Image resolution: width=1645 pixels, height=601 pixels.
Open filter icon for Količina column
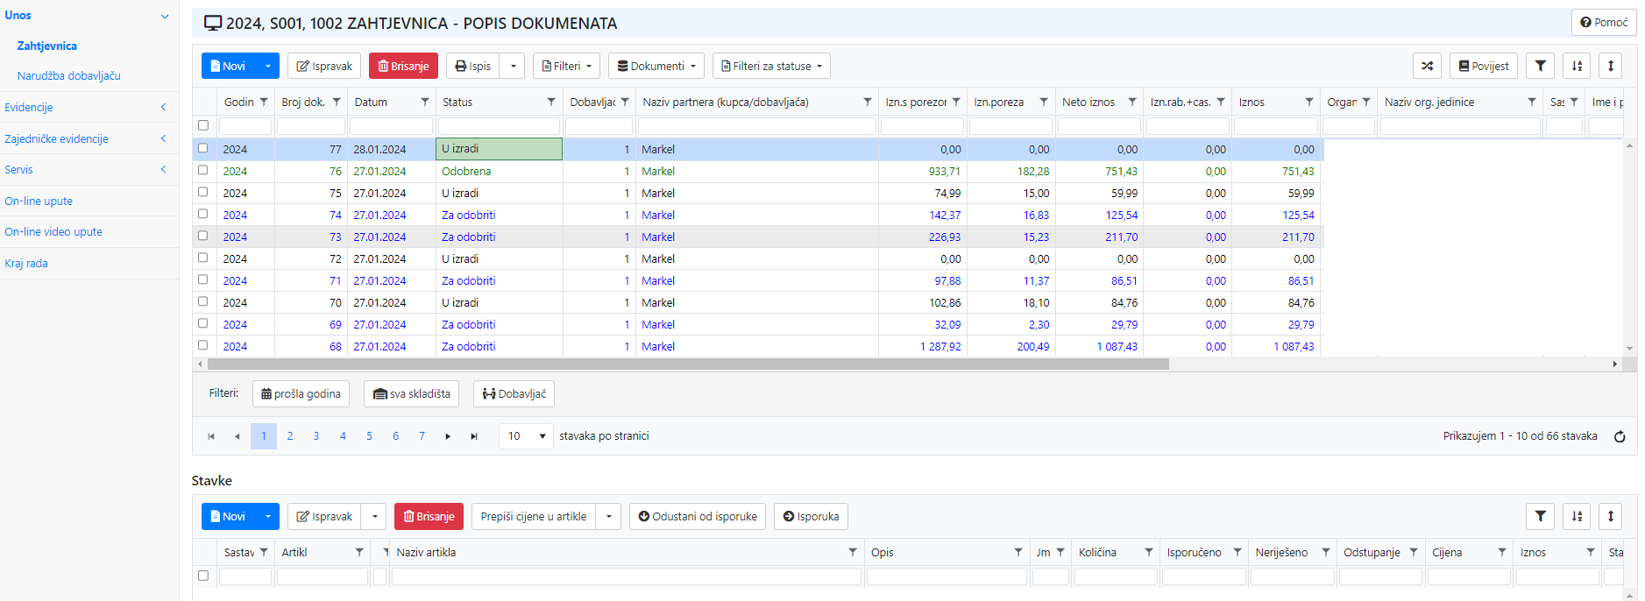coord(1149,553)
